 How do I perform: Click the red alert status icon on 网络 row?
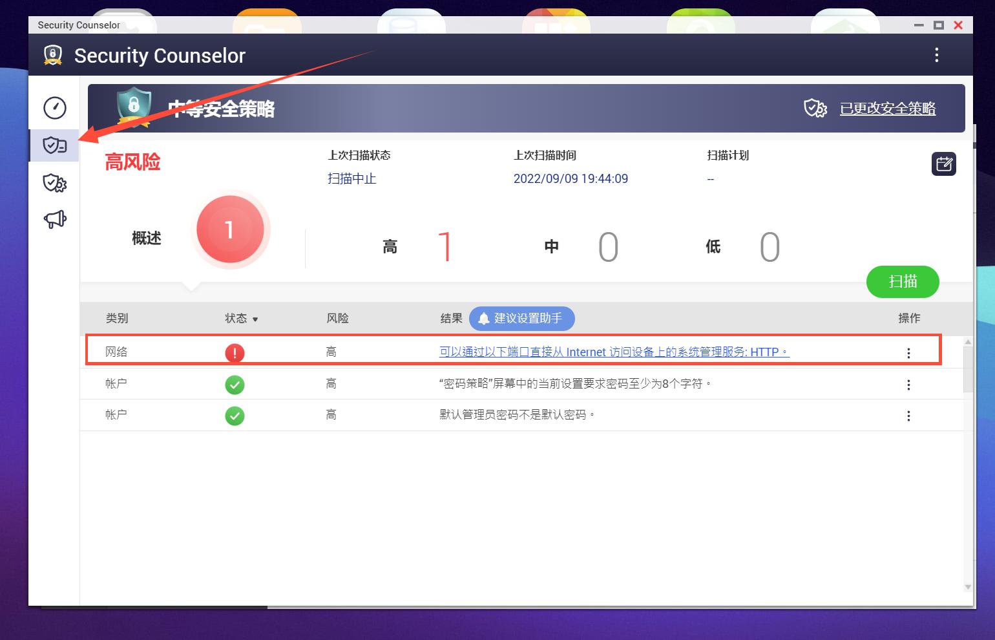pyautogui.click(x=235, y=353)
